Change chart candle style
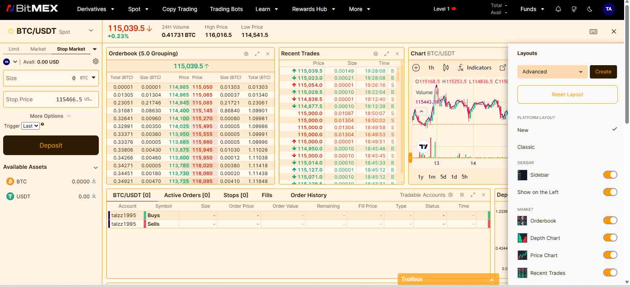 (x=446, y=68)
